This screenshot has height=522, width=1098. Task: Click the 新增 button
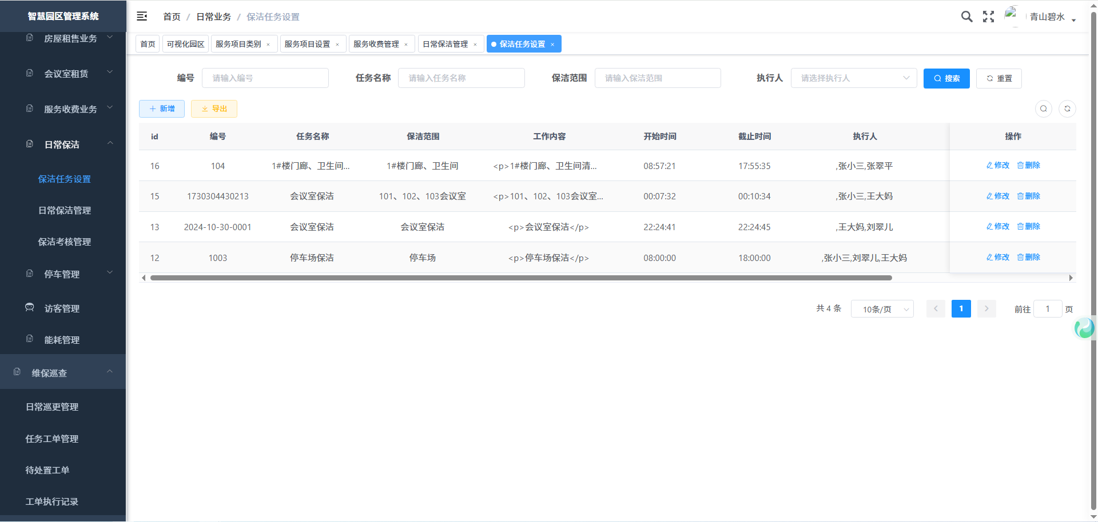pos(162,109)
